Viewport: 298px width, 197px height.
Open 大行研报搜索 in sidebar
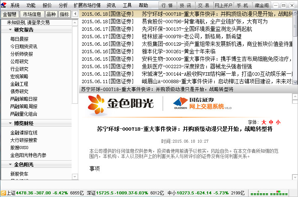[x=24, y=140]
